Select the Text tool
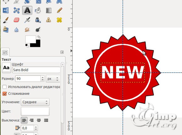182x135 pixels. 27,10
